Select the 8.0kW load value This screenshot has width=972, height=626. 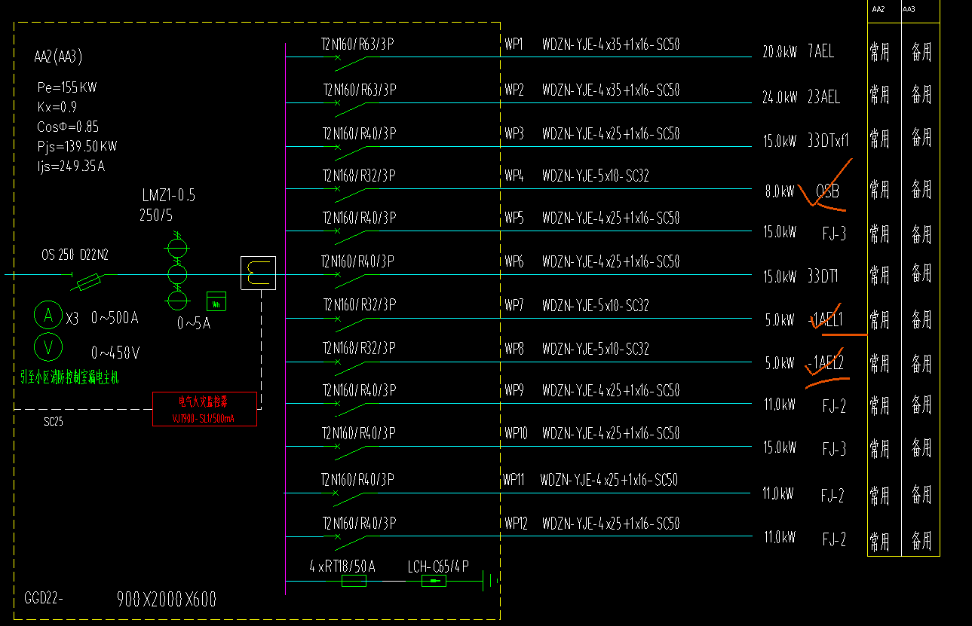click(780, 192)
